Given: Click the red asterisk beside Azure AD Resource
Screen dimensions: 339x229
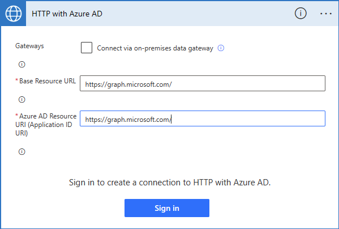Looking at the screenshot, I should tap(16, 115).
